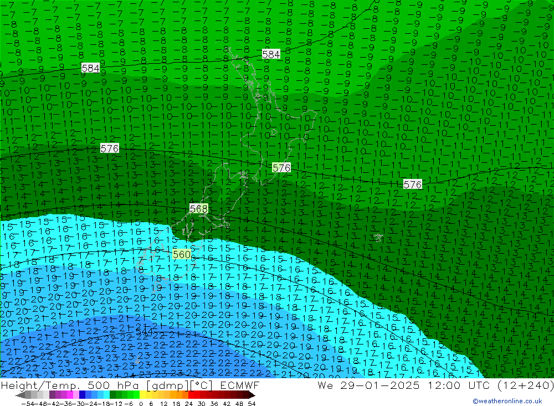Click the legend value '30'

202,404
